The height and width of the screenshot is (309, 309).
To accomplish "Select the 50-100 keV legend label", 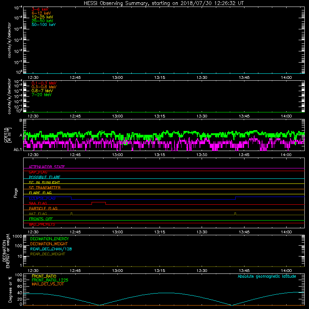I will 44,25.
